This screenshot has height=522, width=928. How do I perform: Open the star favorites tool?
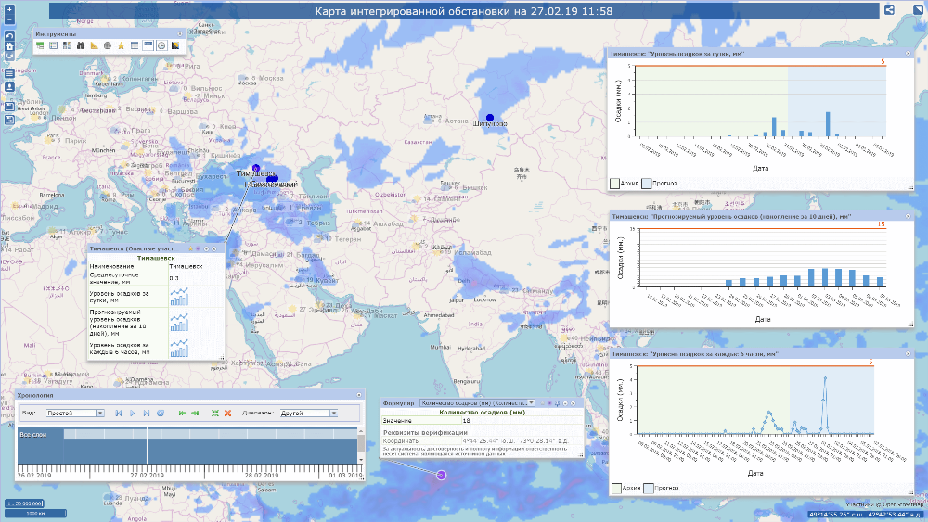(121, 45)
